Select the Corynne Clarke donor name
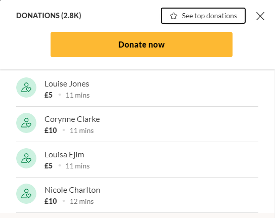The height and width of the screenshot is (218, 275). [x=72, y=119]
